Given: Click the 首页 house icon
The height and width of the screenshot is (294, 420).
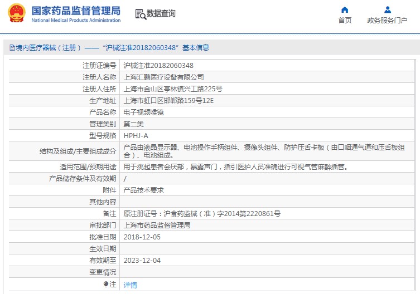Looking at the screenshot, I should point(345,9).
